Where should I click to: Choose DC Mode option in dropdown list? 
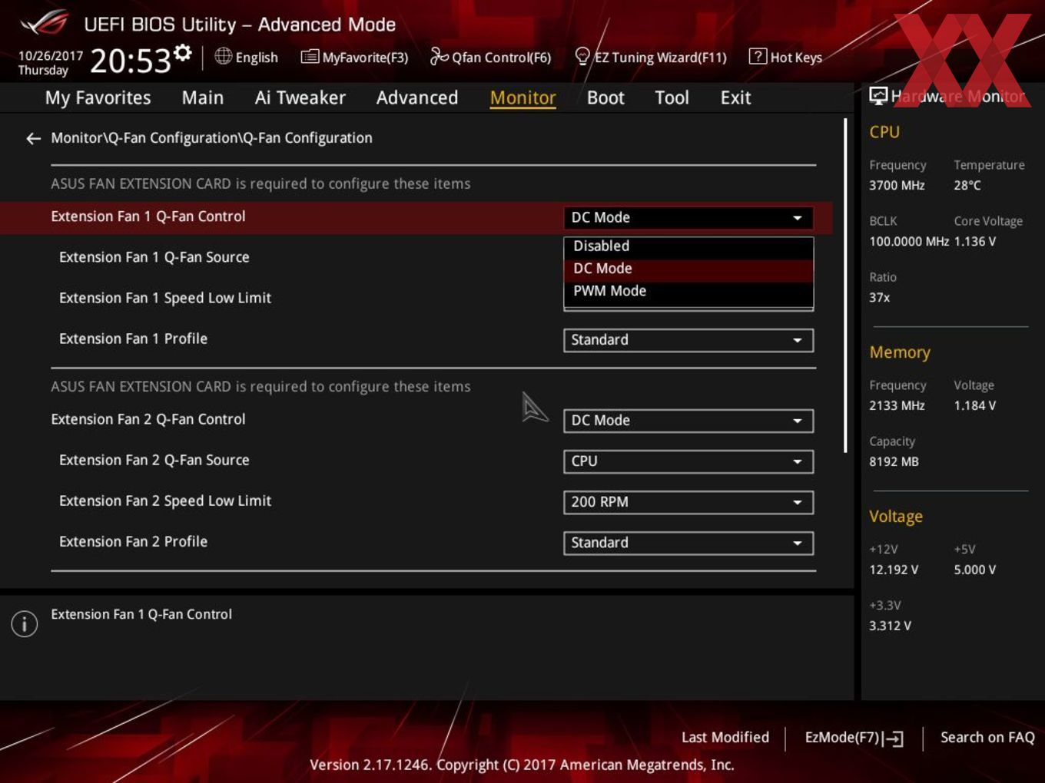coord(688,269)
